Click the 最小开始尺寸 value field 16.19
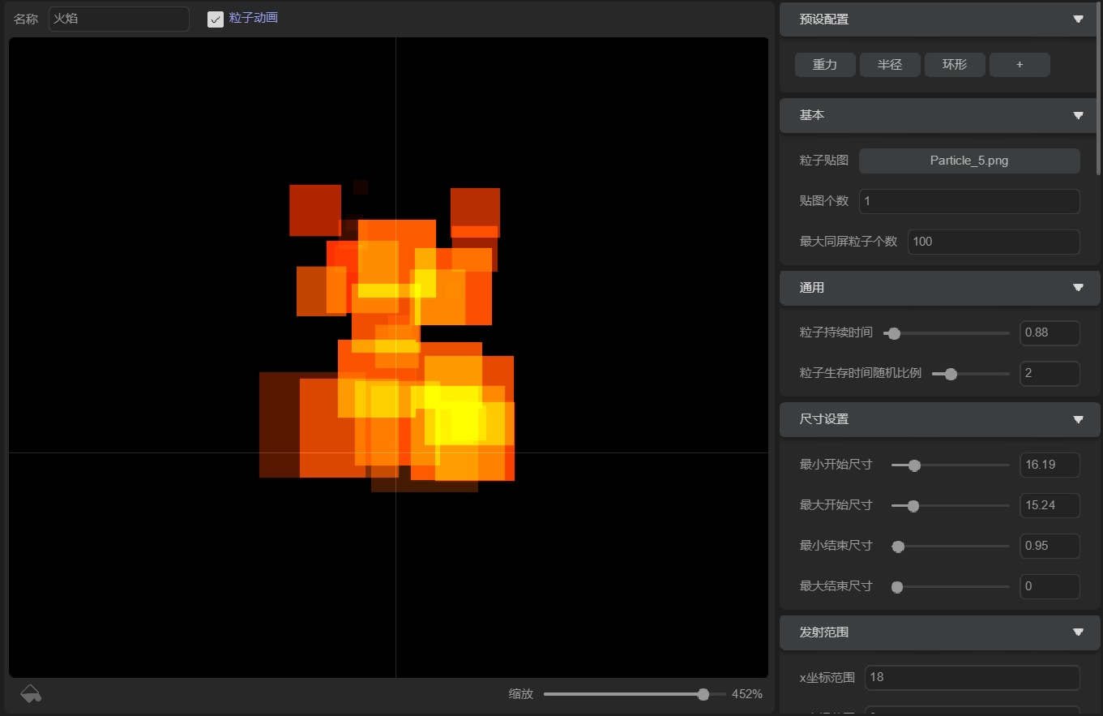The height and width of the screenshot is (716, 1103). (x=1050, y=465)
